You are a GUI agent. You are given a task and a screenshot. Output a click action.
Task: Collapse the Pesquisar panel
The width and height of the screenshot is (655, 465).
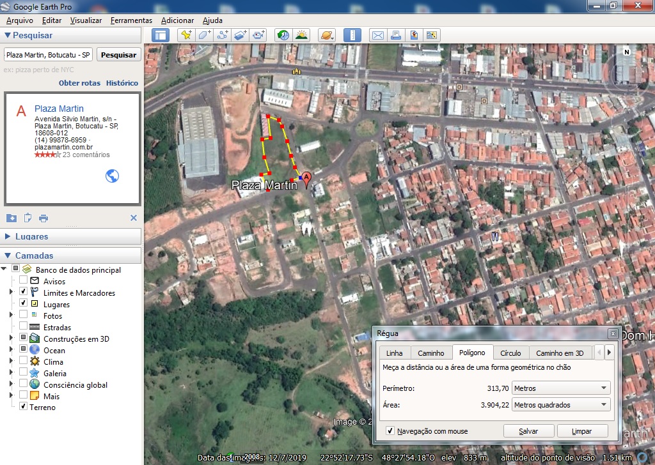pos(8,35)
